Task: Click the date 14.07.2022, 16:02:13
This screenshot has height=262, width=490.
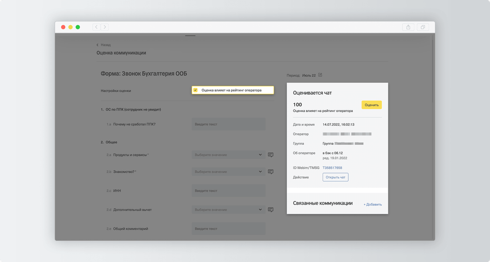Action: pyautogui.click(x=339, y=124)
